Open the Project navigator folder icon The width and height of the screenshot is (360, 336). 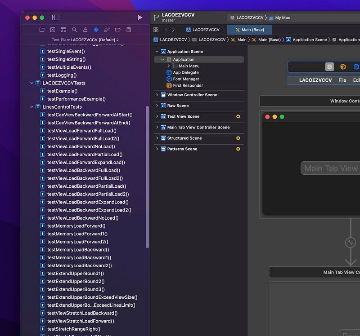[42, 30]
